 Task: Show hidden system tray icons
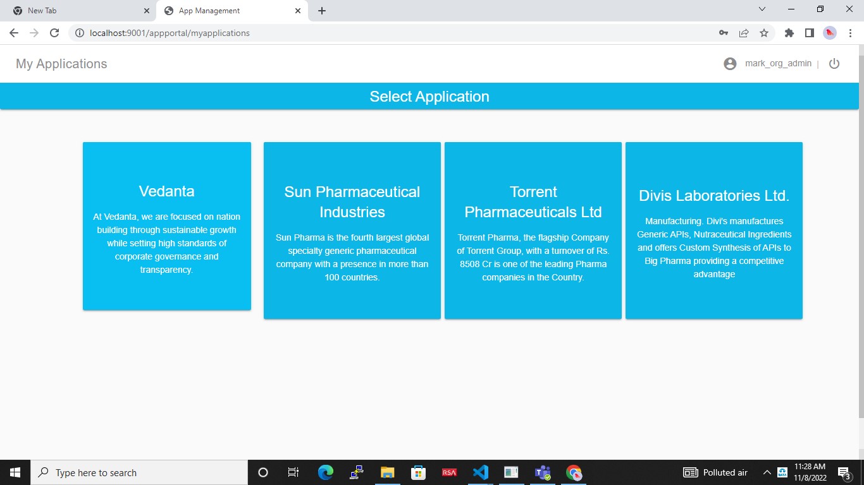pyautogui.click(x=767, y=472)
